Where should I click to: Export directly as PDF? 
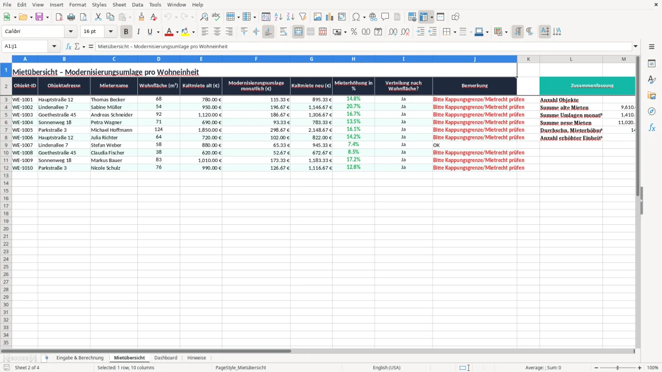pyautogui.click(x=58, y=17)
